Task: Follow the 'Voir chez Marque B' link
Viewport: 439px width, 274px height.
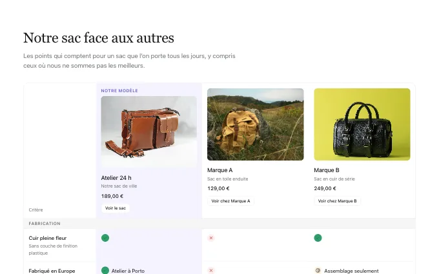Action: point(338,201)
